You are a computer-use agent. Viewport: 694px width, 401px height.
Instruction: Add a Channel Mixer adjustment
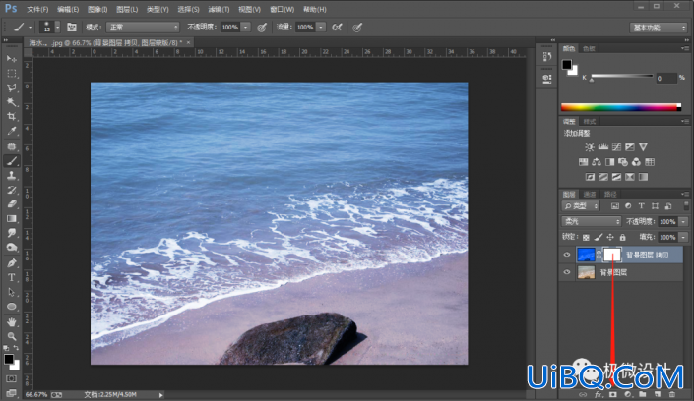tap(636, 162)
